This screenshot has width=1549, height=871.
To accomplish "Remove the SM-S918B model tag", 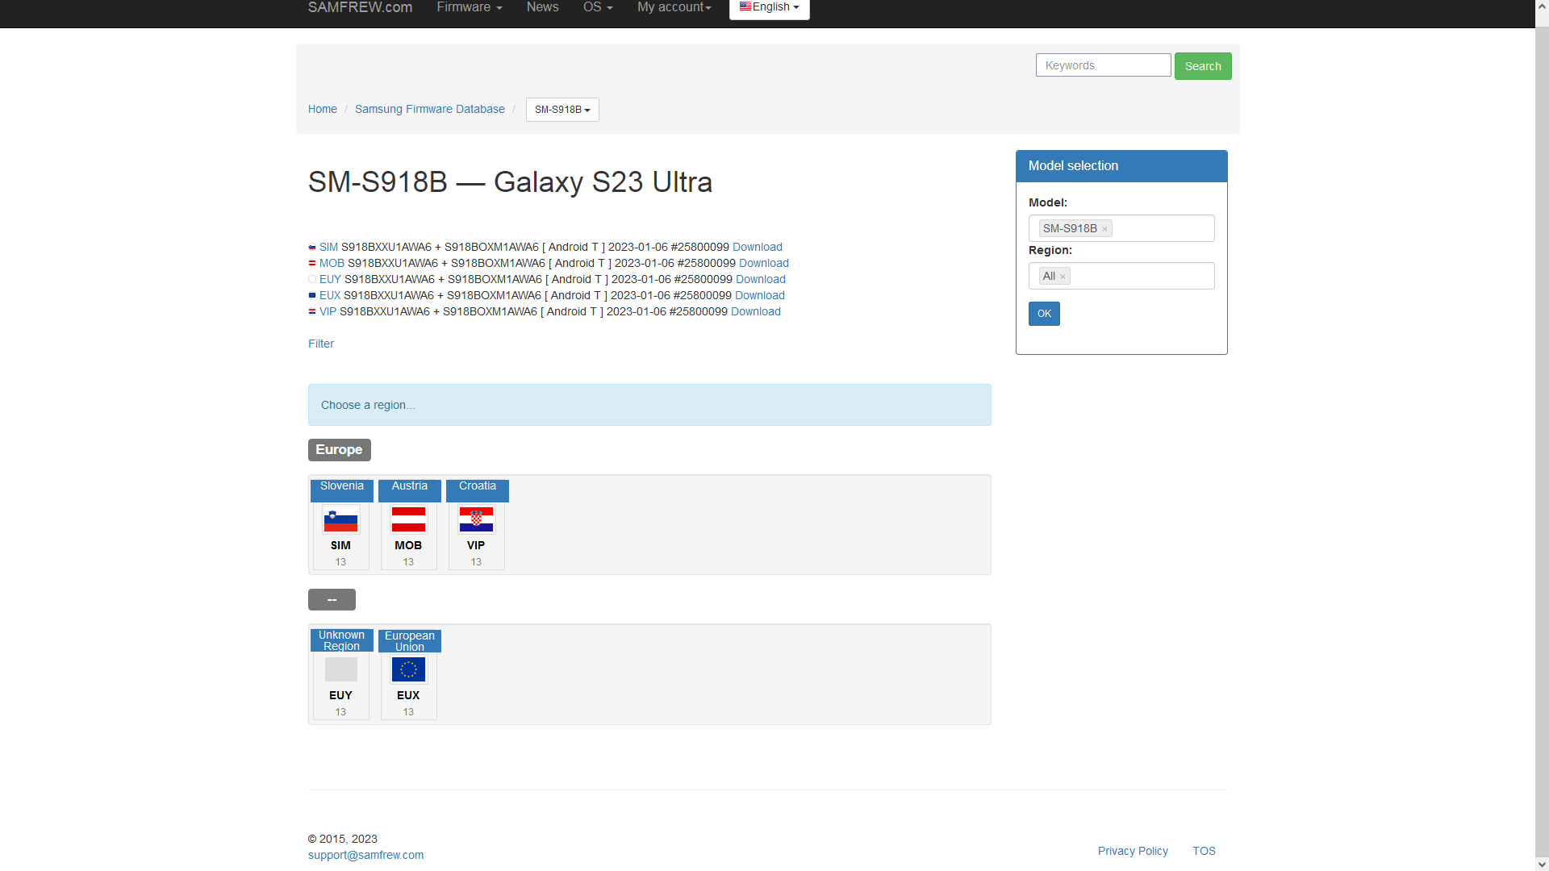I will pos(1104,229).
